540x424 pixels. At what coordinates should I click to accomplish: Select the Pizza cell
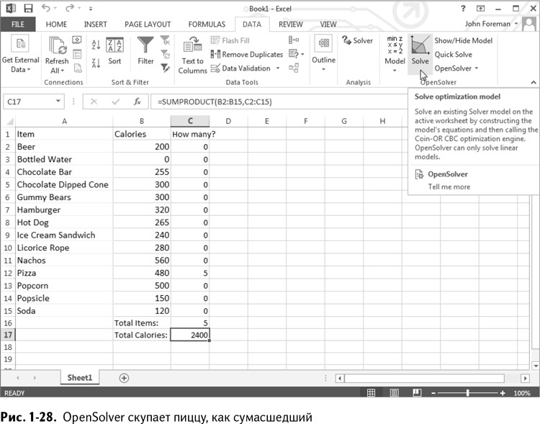point(64,273)
